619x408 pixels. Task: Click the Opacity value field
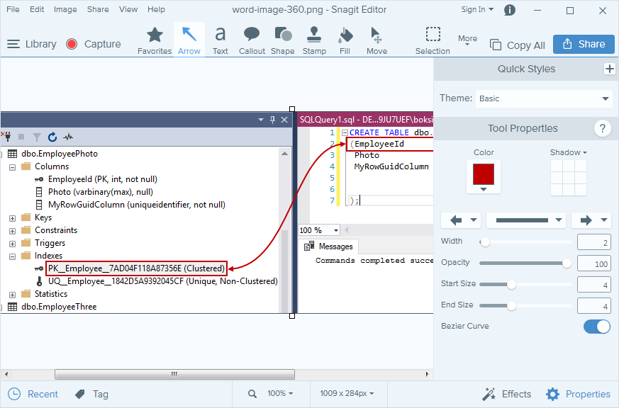pyautogui.click(x=593, y=263)
